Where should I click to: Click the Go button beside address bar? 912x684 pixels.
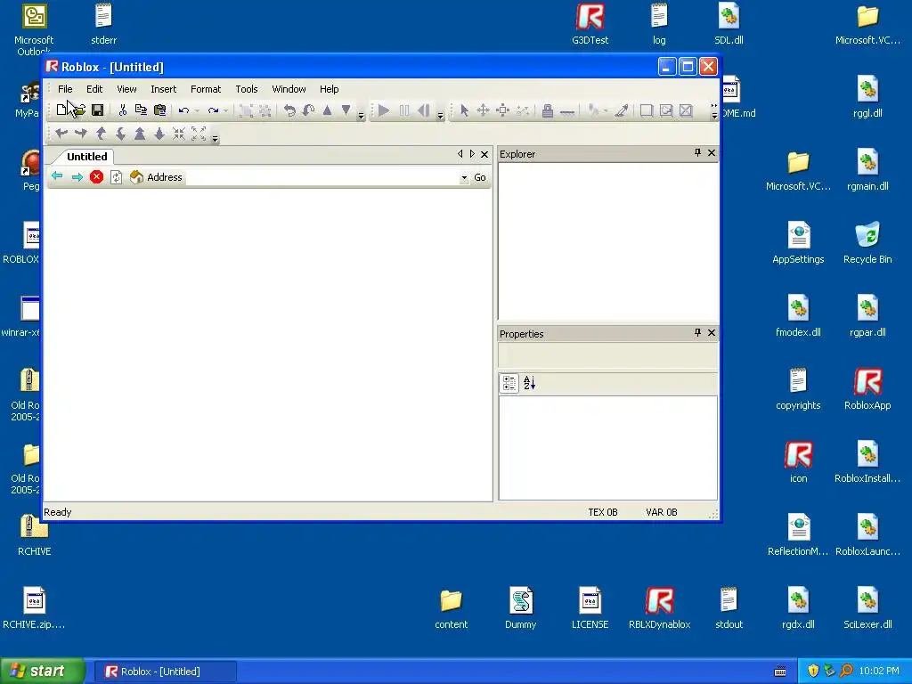point(480,177)
